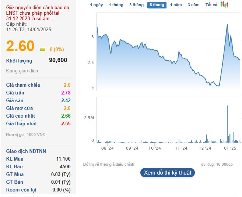Click the red warning notice text
Screen dimensions: 242x197
(38, 13)
